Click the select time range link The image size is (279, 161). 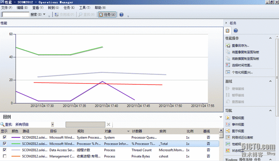242,65
